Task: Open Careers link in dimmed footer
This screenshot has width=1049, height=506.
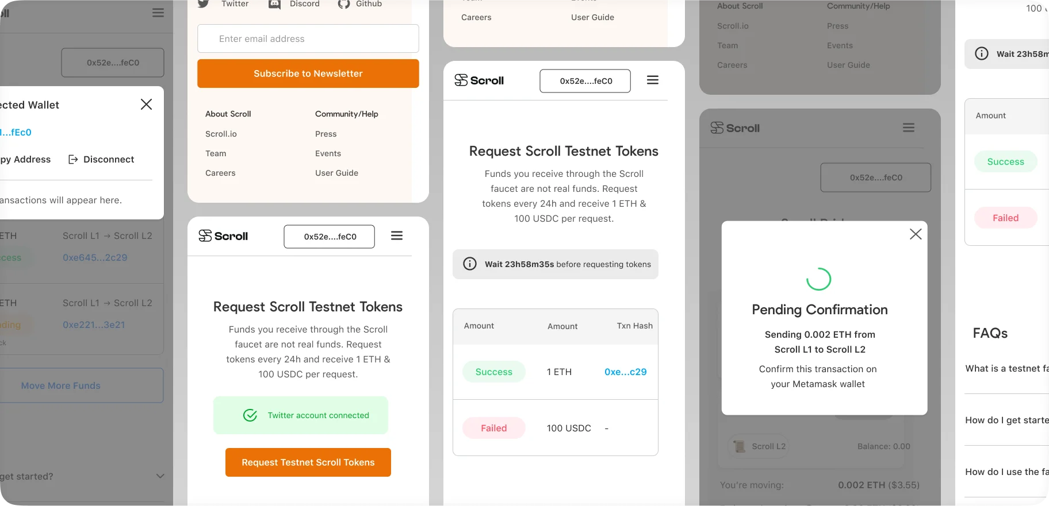Action: click(732, 65)
